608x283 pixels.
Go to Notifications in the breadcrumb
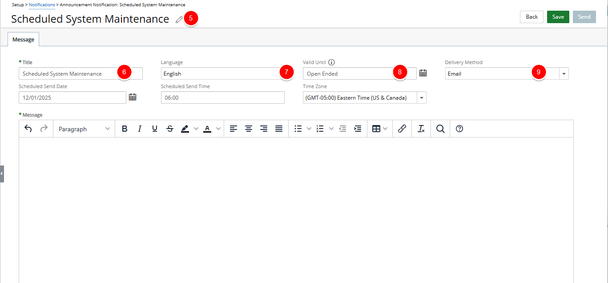42,4
